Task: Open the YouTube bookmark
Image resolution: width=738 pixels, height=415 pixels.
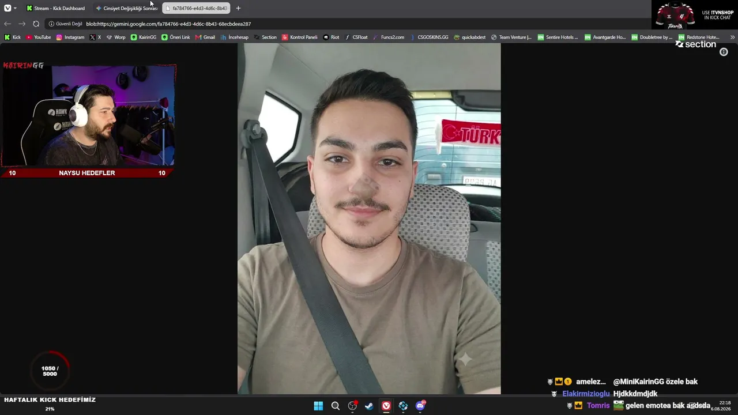Action: click(39, 37)
